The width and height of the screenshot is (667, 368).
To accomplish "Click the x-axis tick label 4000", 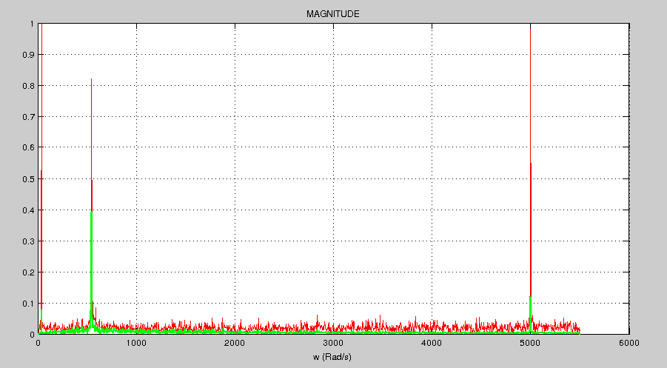I will 432,343.
